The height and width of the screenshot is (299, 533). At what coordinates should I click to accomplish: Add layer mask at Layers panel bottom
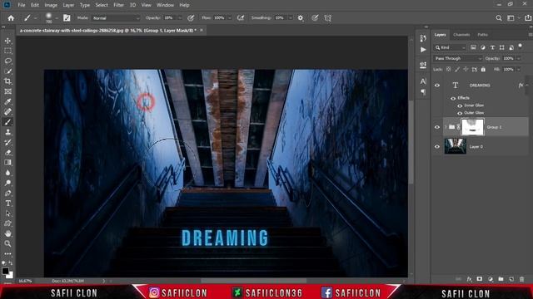coord(480,279)
